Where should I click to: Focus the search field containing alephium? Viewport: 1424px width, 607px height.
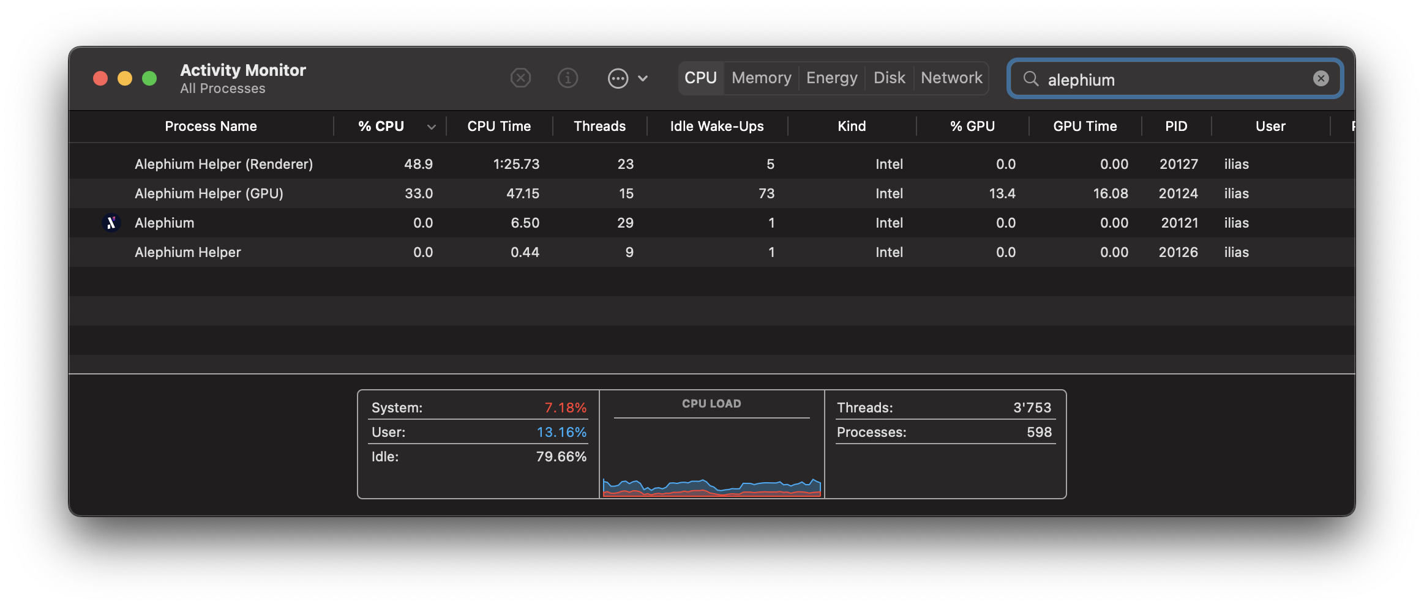(x=1175, y=79)
